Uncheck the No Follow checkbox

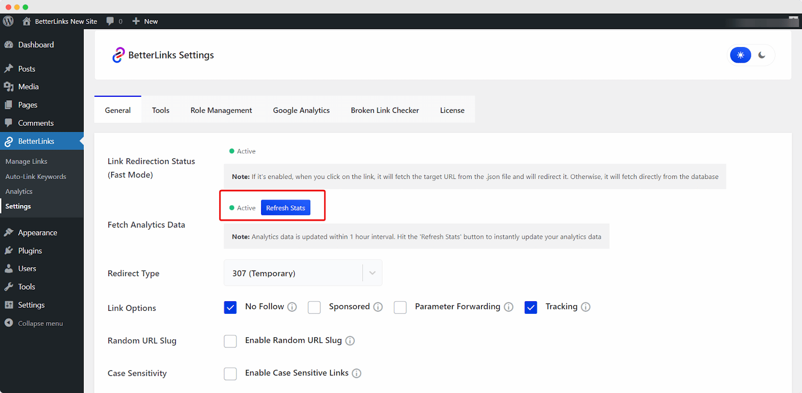pyautogui.click(x=230, y=307)
